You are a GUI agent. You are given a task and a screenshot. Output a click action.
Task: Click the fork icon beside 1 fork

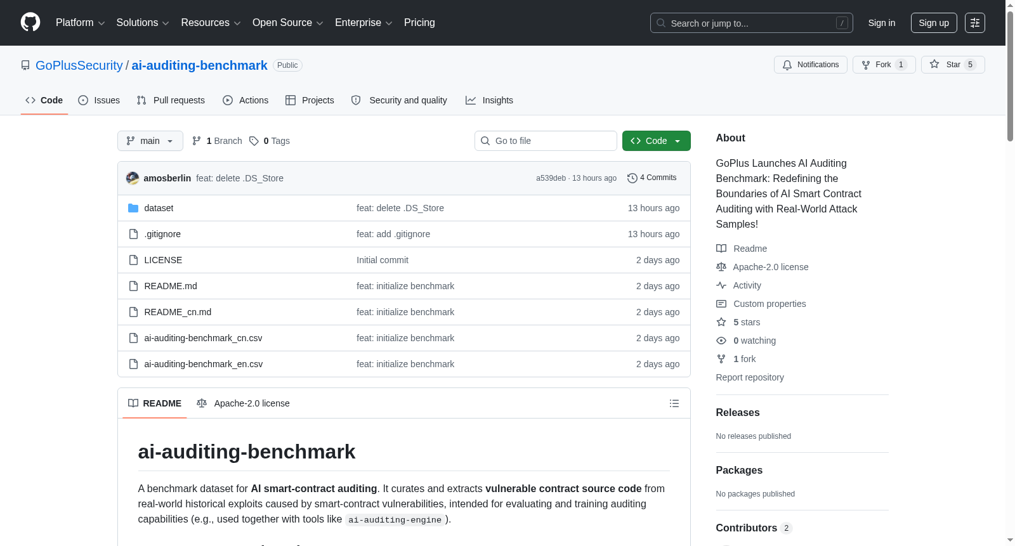click(721, 359)
